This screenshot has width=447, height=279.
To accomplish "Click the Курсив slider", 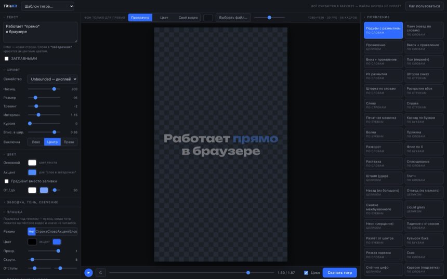I will pyautogui.click(x=44, y=124).
